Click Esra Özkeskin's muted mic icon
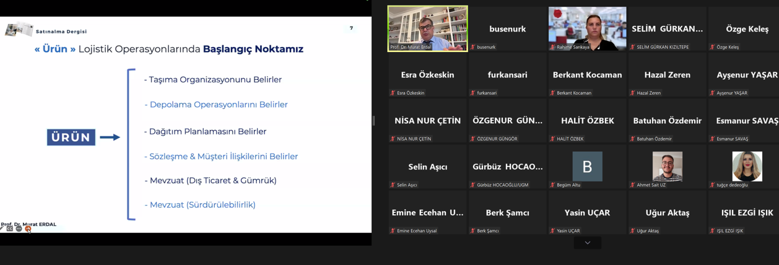The width and height of the screenshot is (779, 265). coord(393,93)
